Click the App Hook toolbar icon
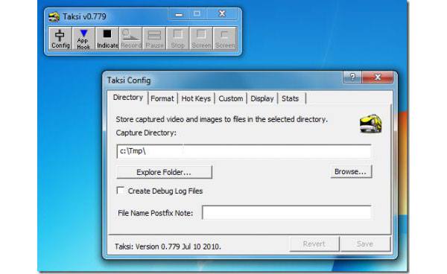 pyautogui.click(x=83, y=39)
